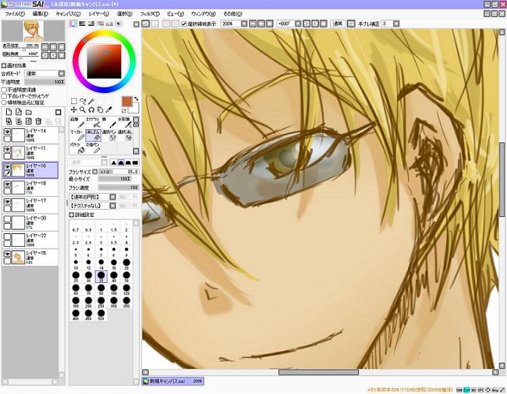Open the canvas zoom 200% dropdown
Screen dimensions: 507x394
click(244, 24)
